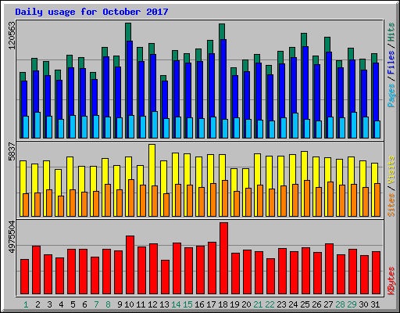
Task: Click day label 17 on the x-axis
Action: coord(211,304)
